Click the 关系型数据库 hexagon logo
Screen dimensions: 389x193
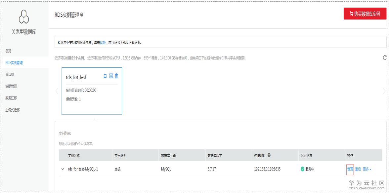pos(24,17)
